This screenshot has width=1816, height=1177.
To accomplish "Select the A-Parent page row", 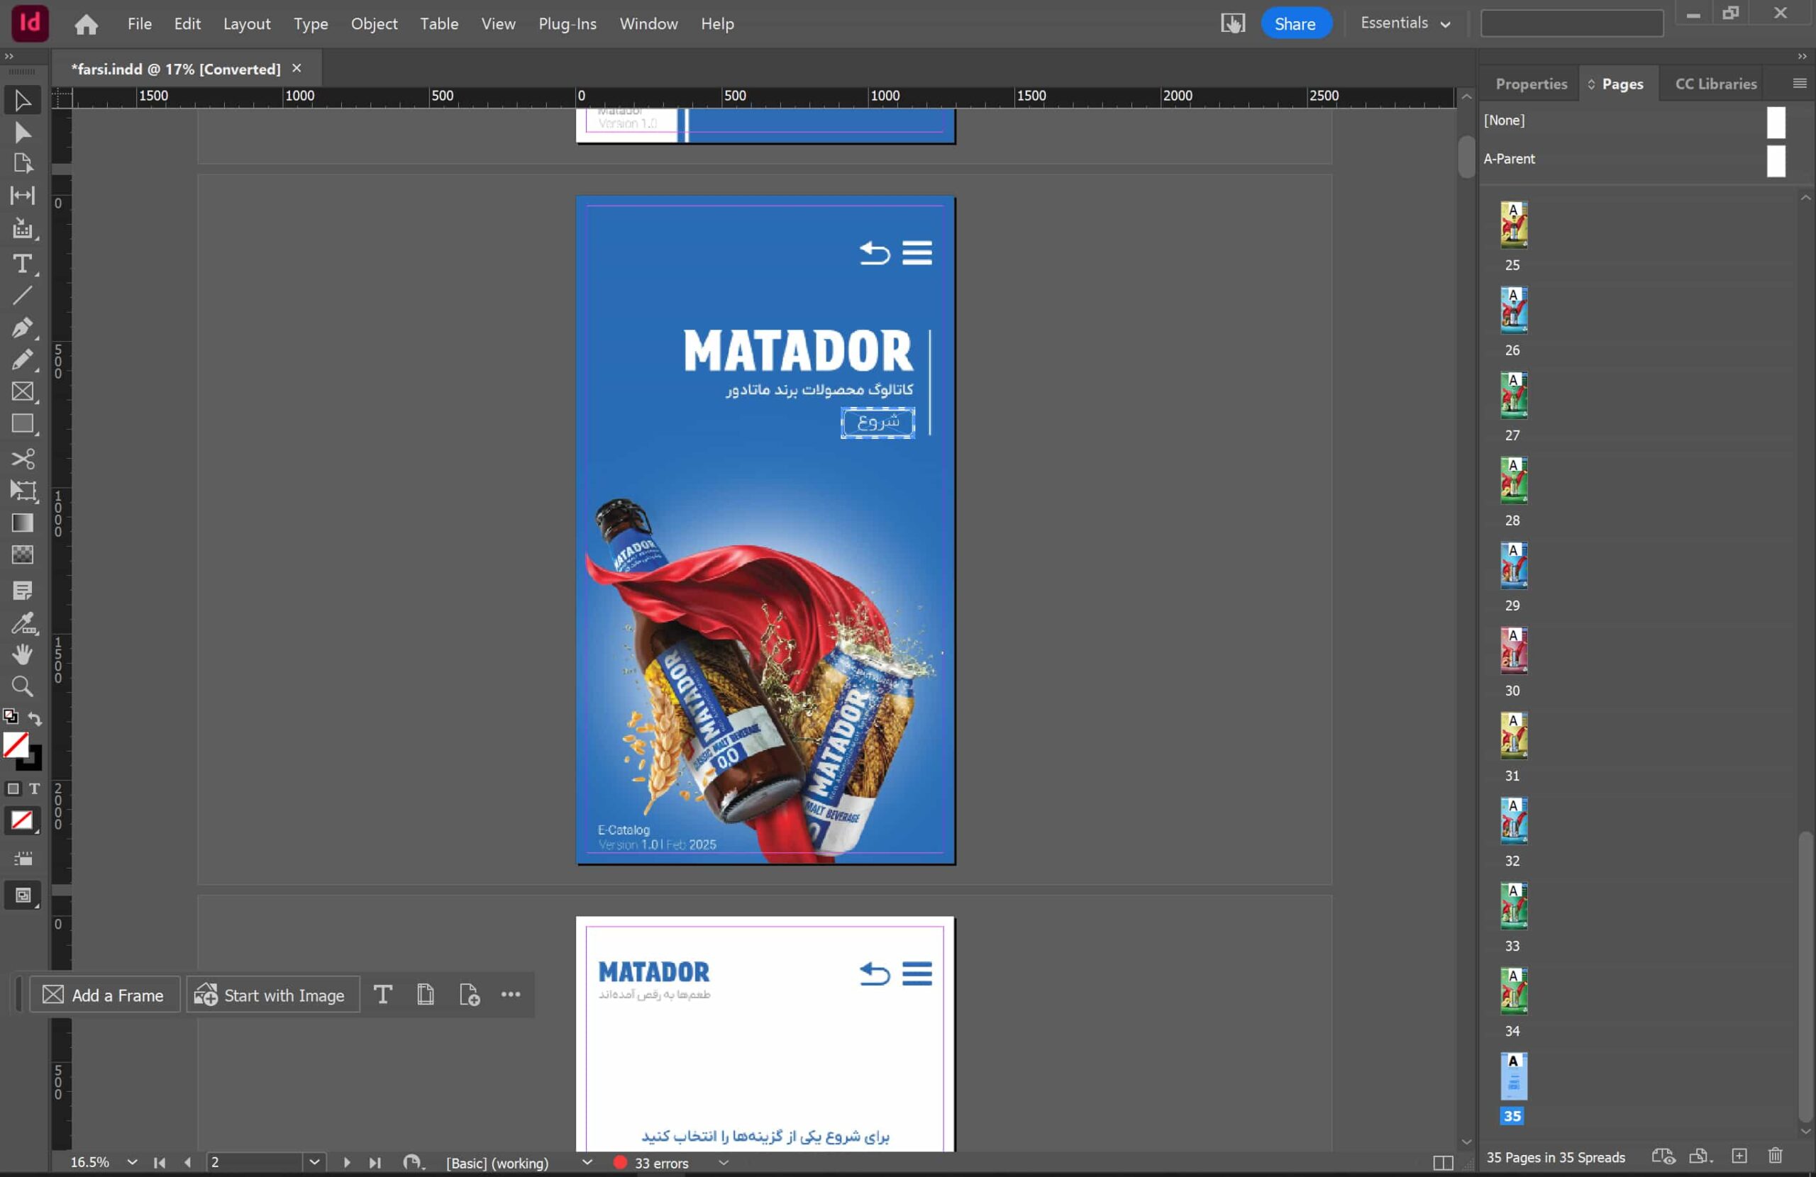I will (x=1635, y=160).
